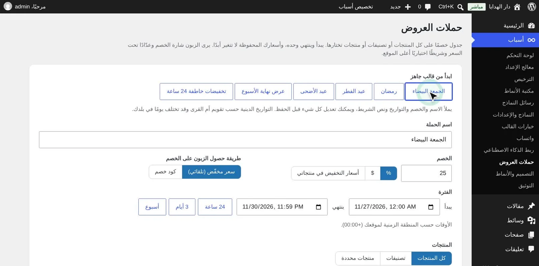This screenshot has height=266, width=539.
Task: Open لوحة التحكم submenu item
Action: [x=520, y=55]
